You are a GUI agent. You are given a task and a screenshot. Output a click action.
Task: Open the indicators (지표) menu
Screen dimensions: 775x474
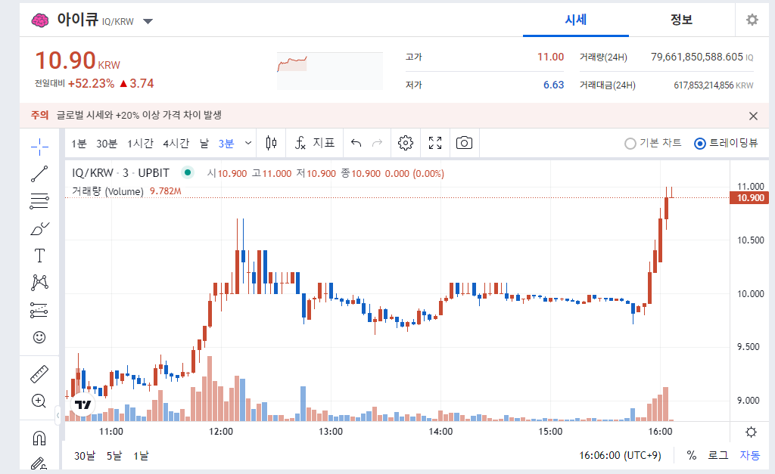[x=315, y=143]
